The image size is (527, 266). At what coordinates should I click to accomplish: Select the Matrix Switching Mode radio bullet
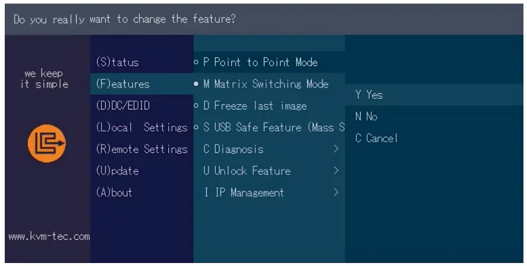pyautogui.click(x=197, y=85)
